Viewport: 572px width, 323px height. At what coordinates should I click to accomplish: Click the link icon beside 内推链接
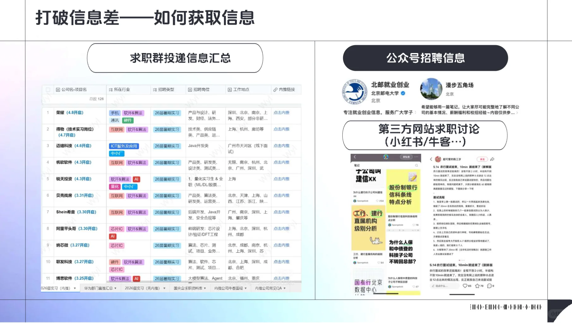[x=275, y=90]
